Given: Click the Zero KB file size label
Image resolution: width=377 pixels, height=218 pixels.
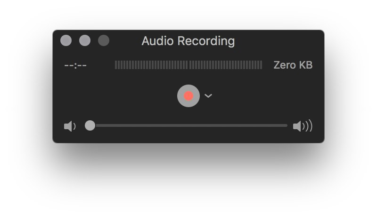Looking at the screenshot, I should click(293, 65).
